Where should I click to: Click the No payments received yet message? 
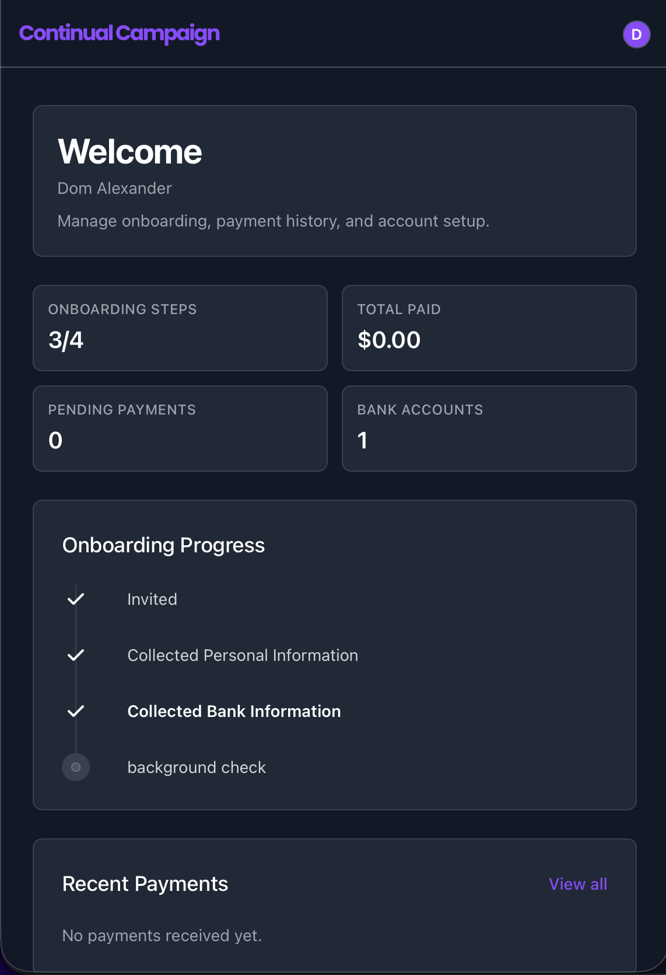point(162,935)
